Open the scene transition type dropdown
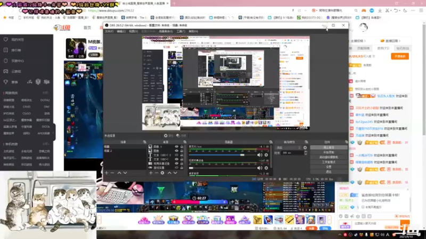 [x=289, y=148]
